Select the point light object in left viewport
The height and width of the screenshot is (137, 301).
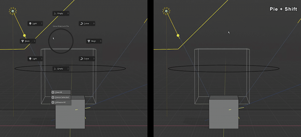pos(13,11)
